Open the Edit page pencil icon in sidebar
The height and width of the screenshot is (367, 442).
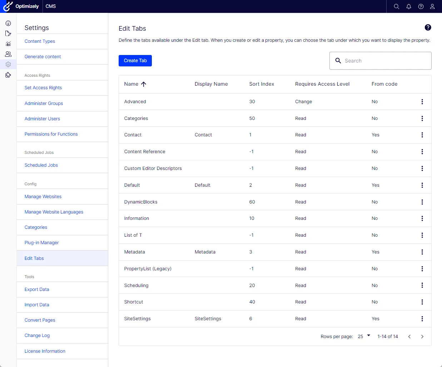8,34
